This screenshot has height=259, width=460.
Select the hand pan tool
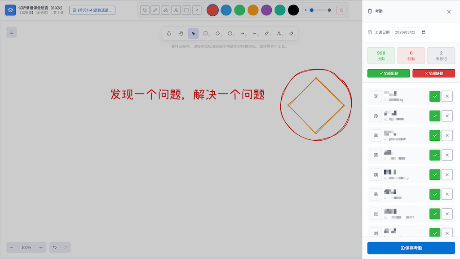point(181,33)
